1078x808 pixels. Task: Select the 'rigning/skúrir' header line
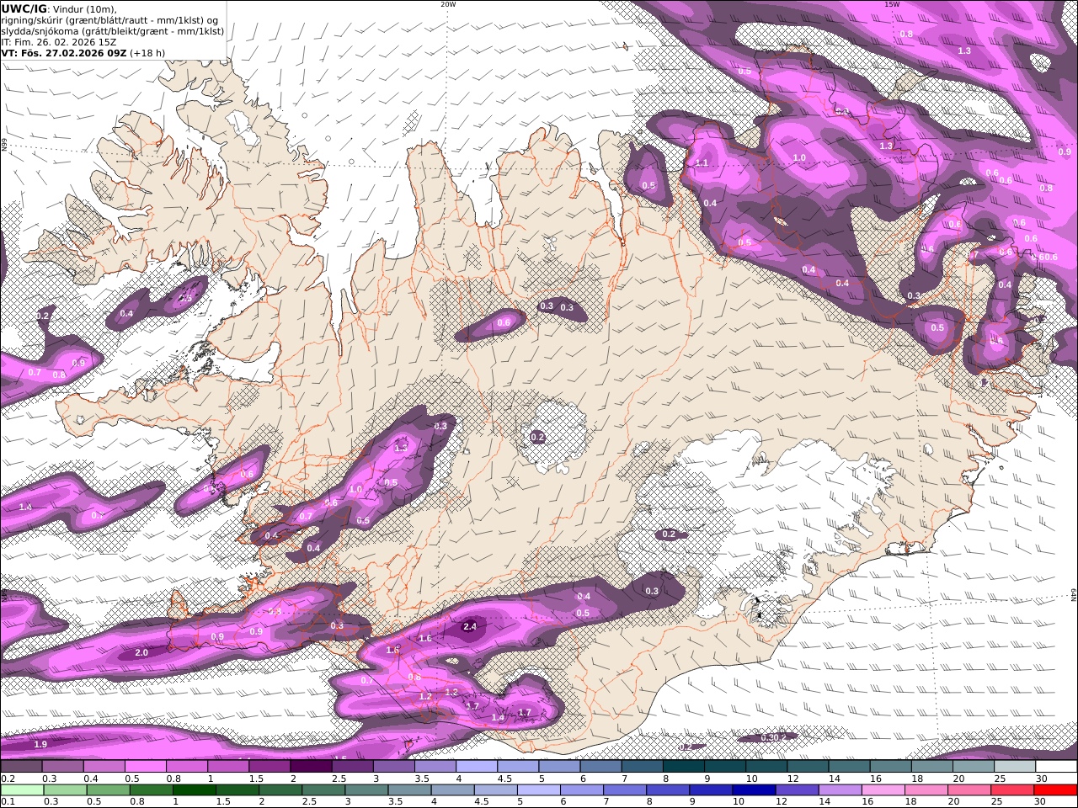click(x=109, y=19)
